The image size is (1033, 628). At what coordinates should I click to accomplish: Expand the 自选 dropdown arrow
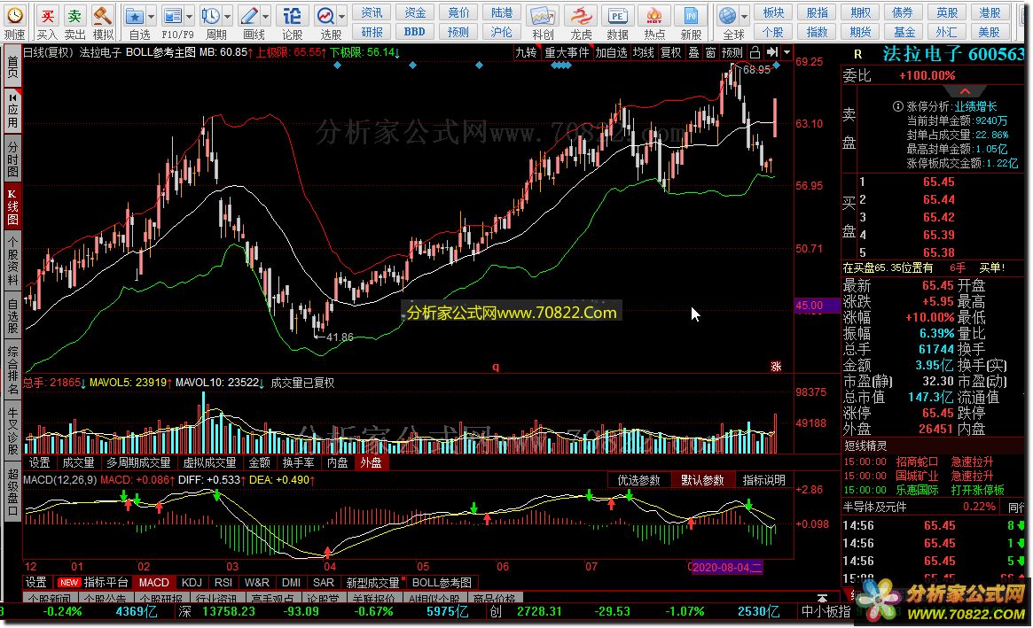click(152, 17)
